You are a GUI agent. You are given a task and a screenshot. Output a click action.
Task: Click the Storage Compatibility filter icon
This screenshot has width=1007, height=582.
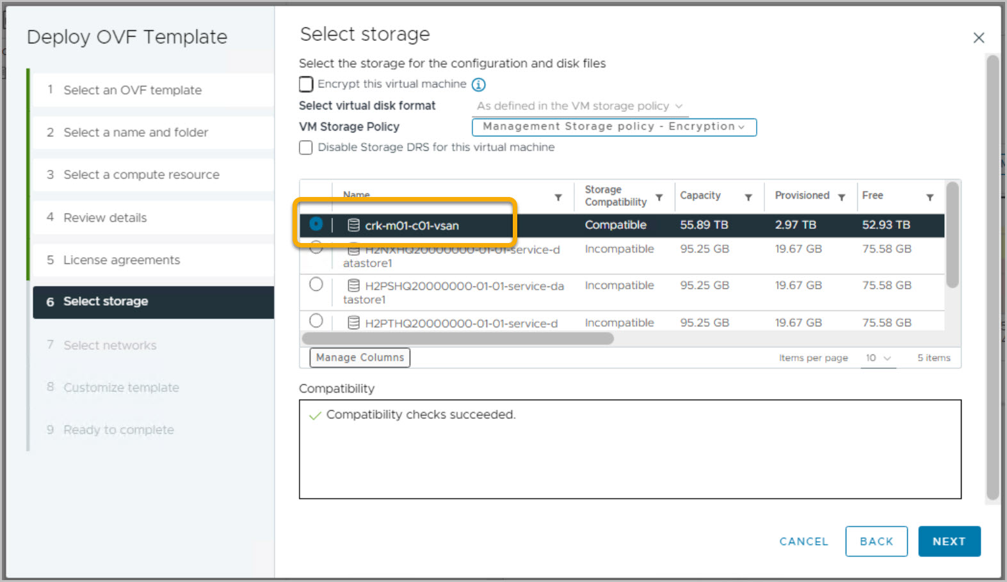(x=659, y=198)
